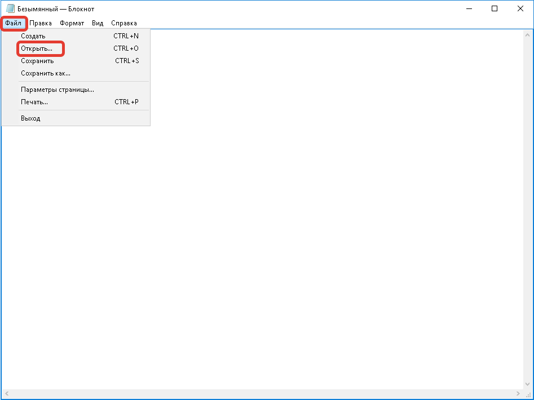
Task: Choose Сохранить как... menu entry
Action: click(46, 73)
